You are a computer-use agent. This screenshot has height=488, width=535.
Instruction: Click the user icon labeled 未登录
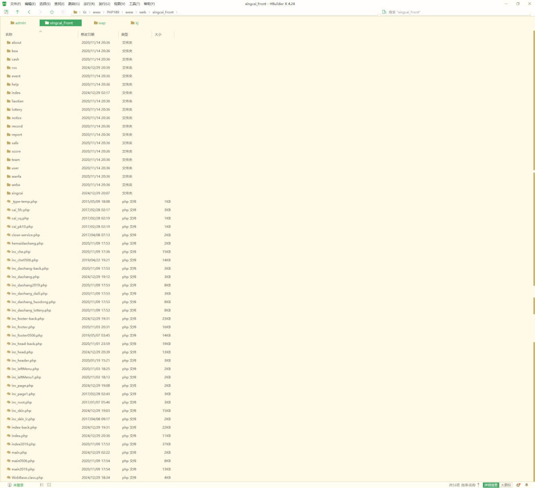pos(10,485)
